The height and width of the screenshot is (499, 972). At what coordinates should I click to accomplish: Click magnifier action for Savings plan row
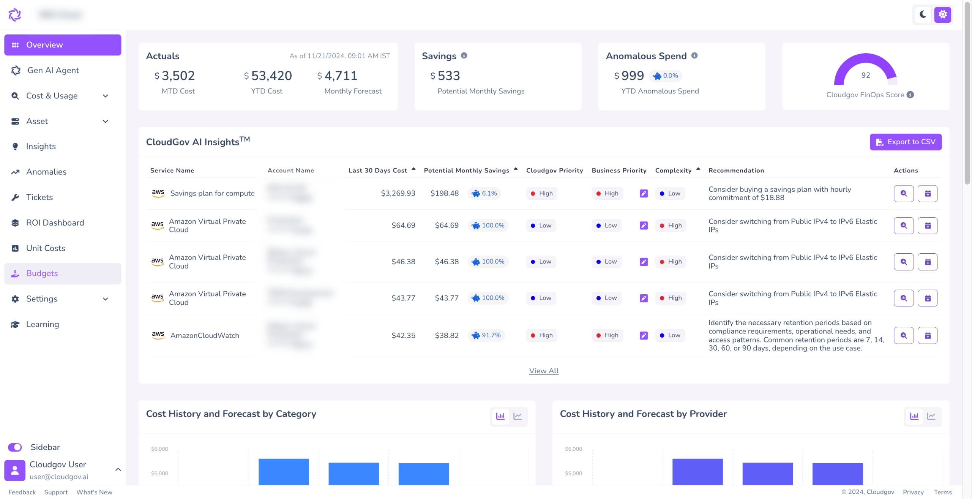[903, 194]
